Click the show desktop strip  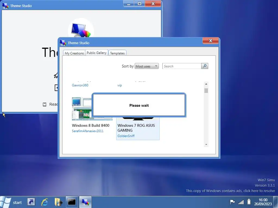pos(276,202)
